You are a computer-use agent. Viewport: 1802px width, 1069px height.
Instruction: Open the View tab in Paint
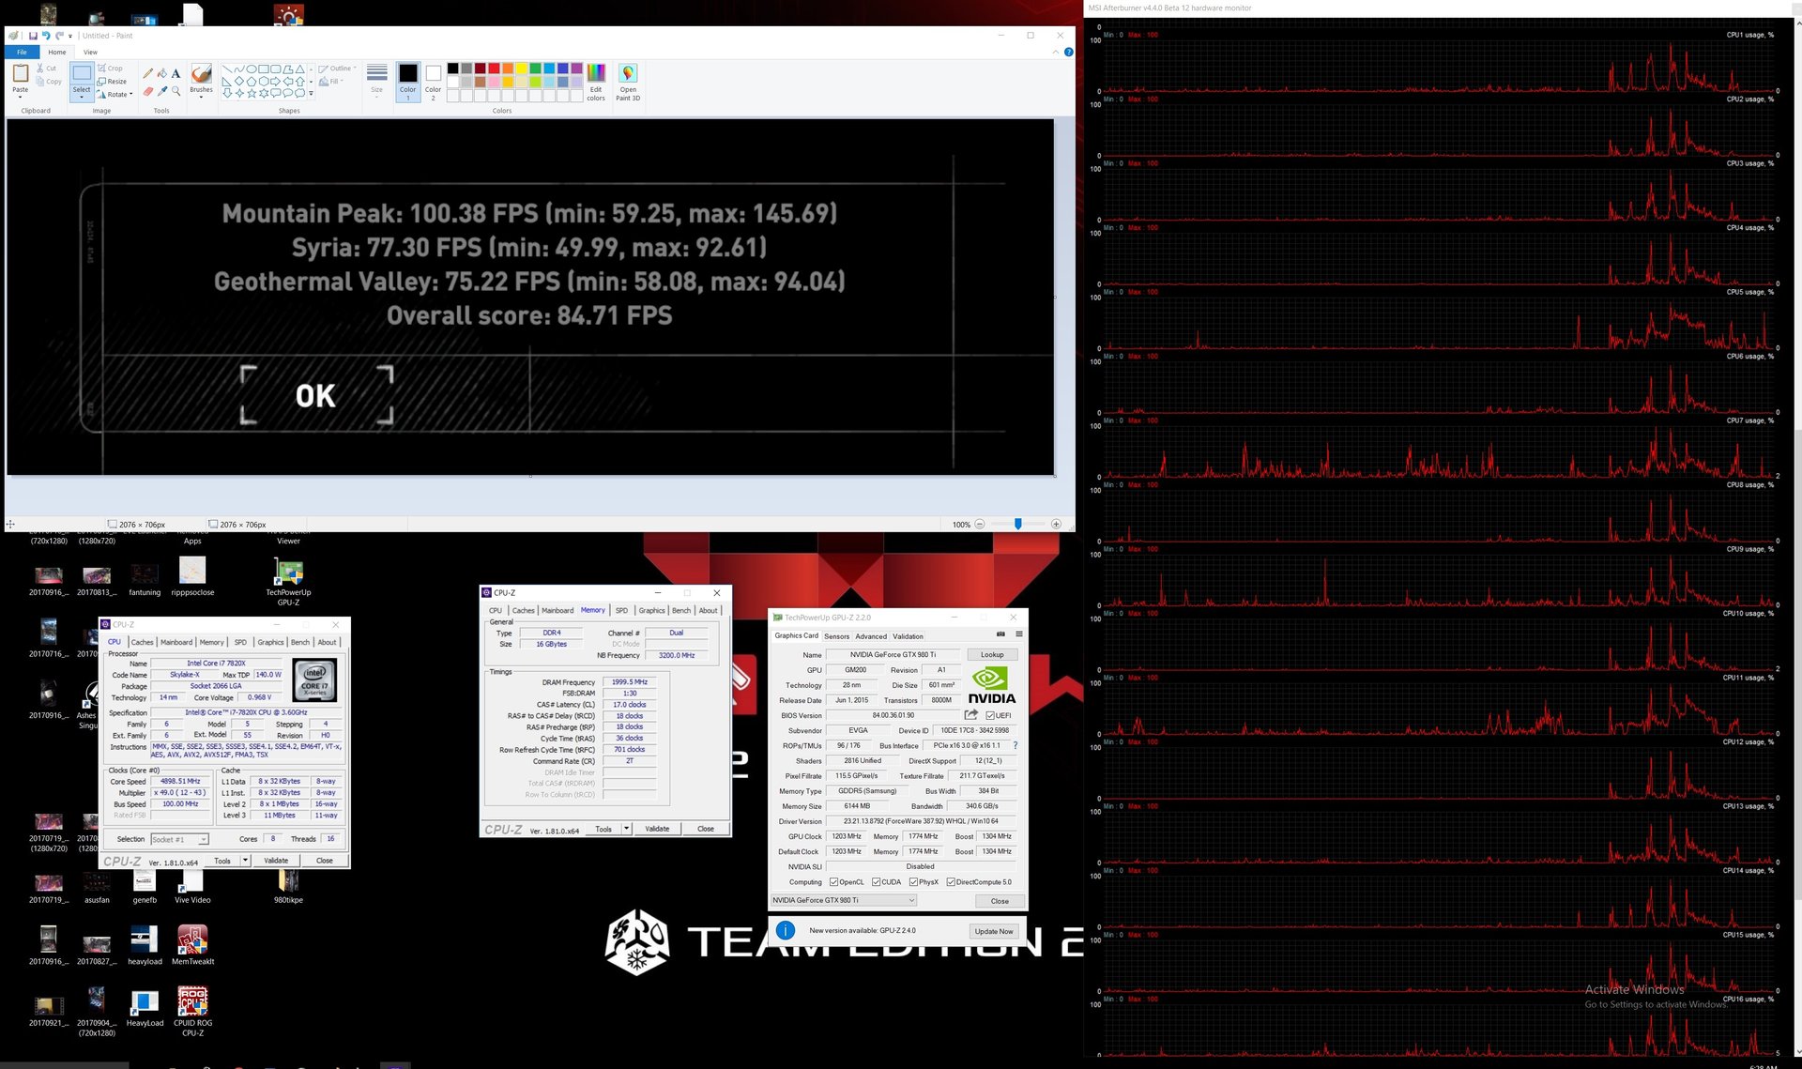[90, 52]
